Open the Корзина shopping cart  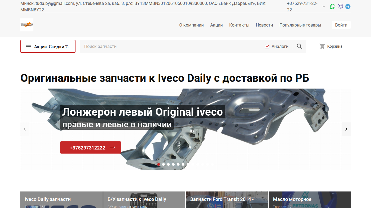pos(331,46)
